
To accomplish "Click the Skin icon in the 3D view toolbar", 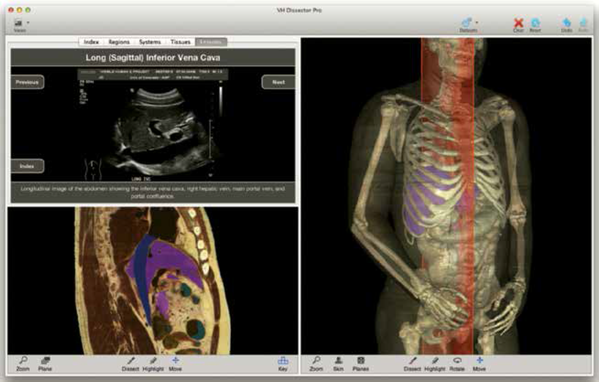I will tap(338, 363).
